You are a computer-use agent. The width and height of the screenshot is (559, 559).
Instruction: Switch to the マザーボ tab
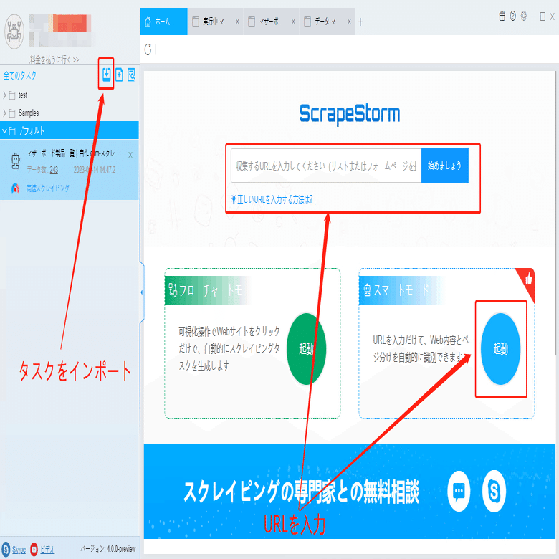pyautogui.click(x=272, y=21)
